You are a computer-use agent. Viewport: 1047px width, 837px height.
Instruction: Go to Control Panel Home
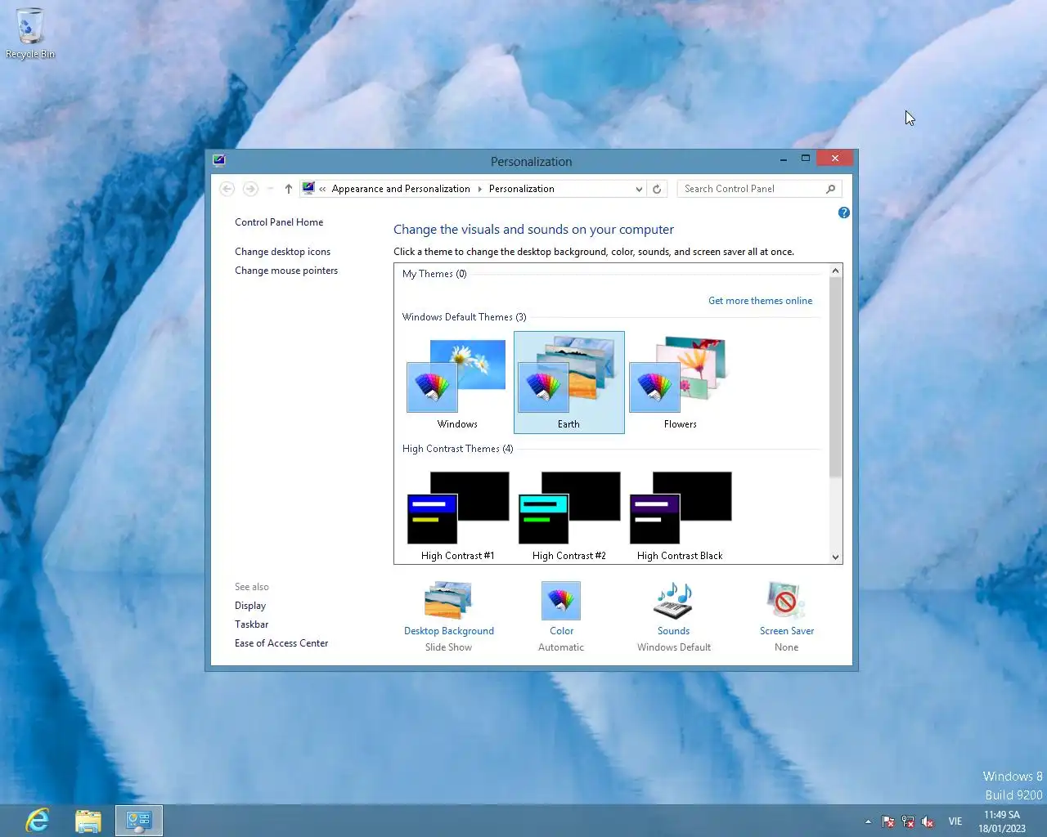[279, 222]
